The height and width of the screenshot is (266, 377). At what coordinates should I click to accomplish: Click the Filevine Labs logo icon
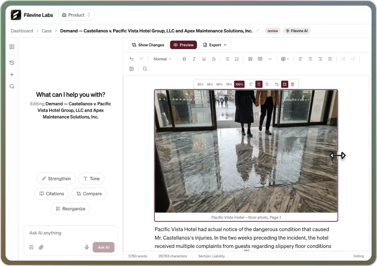(16, 15)
